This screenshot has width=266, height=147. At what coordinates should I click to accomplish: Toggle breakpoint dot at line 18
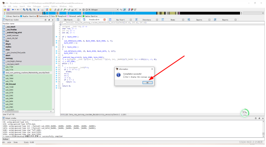click(56, 57)
